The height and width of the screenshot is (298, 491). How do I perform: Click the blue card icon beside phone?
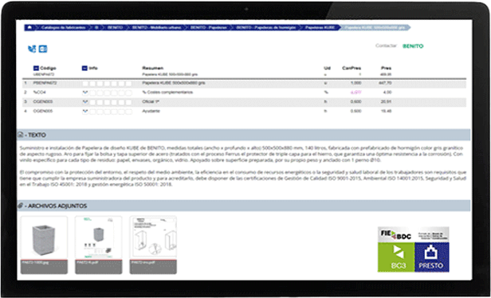pos(43,49)
